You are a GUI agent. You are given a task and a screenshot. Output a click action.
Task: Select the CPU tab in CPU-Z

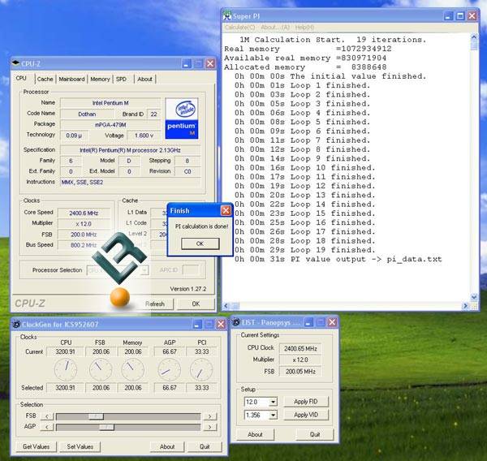click(21, 78)
